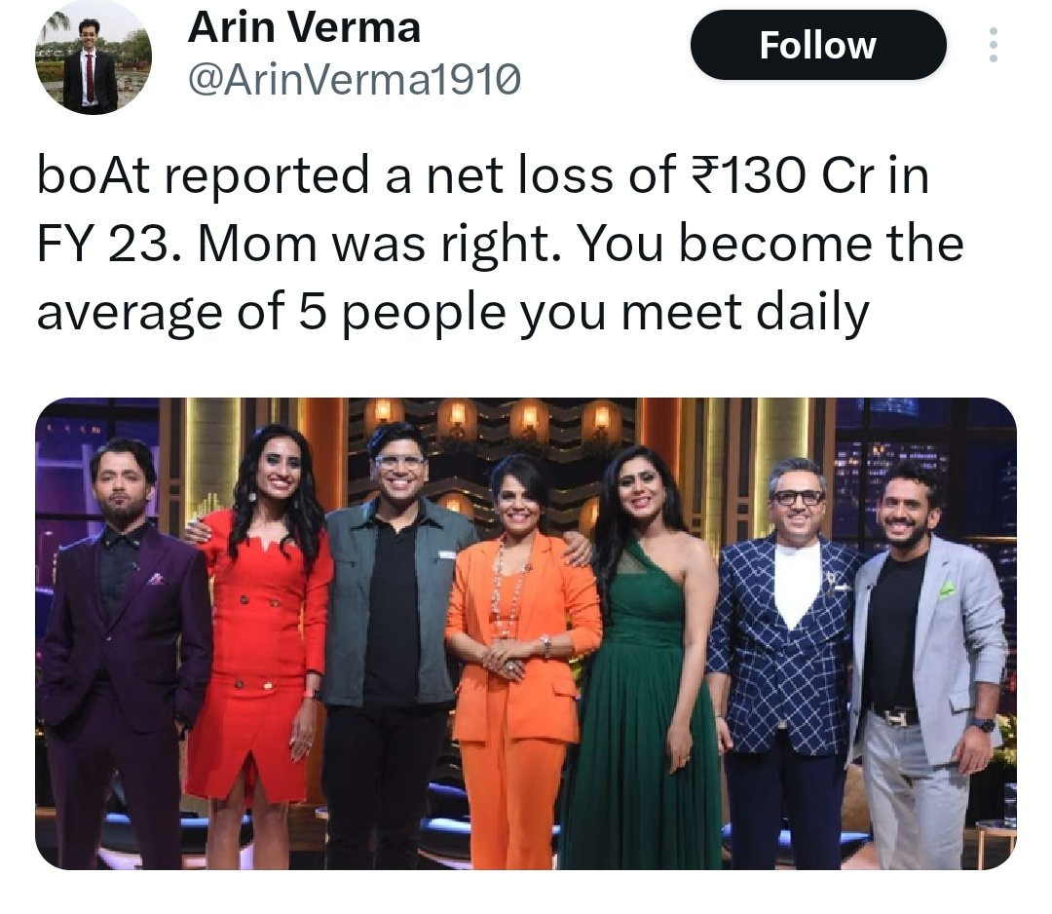Click the Follow button
The width and height of the screenshot is (1052, 914).
[x=818, y=45]
